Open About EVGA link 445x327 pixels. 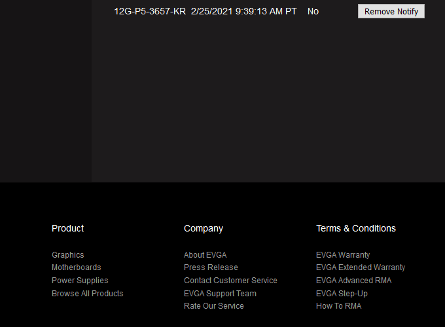[205, 255]
